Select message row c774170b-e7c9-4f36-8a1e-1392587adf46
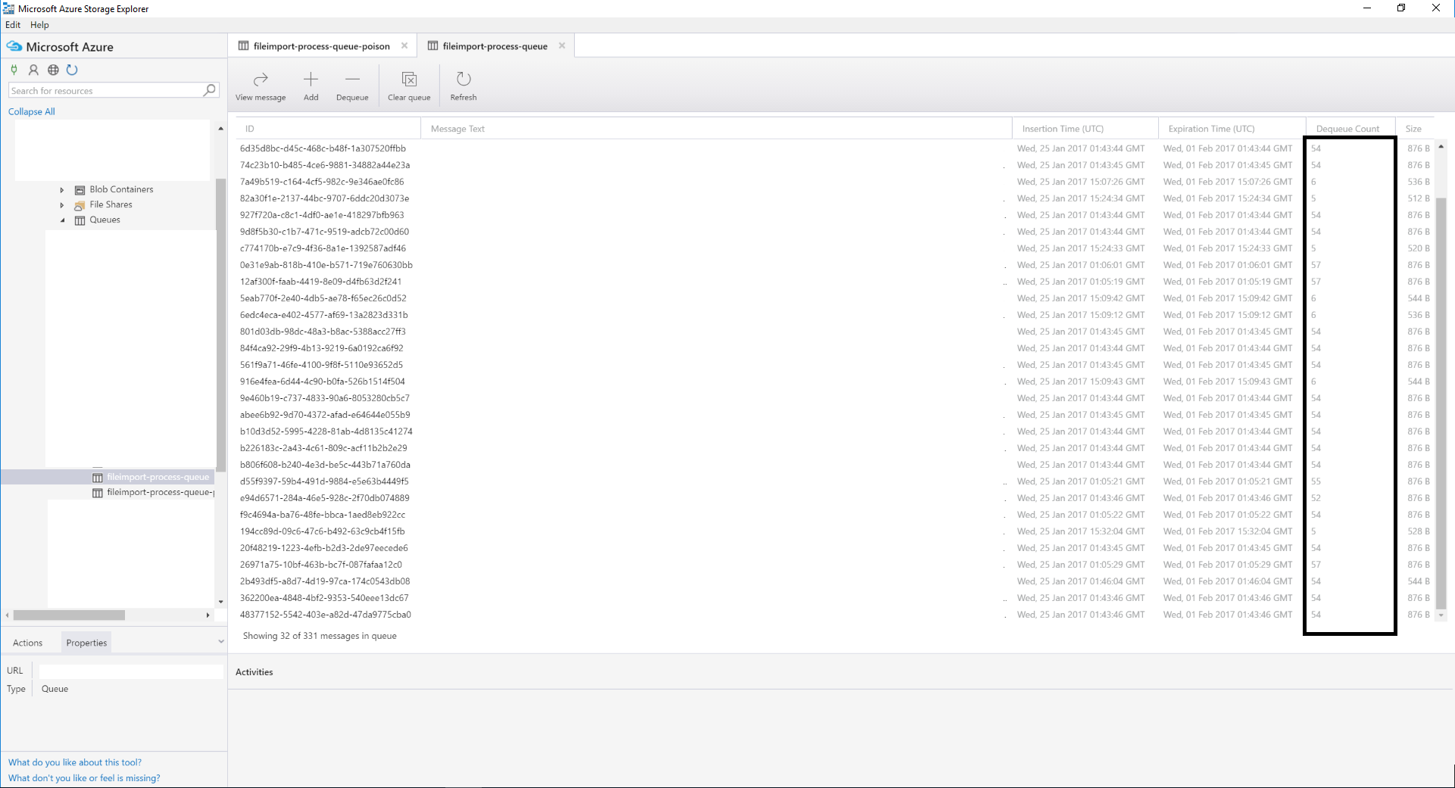Viewport: 1455px width, 788px height. (835, 248)
